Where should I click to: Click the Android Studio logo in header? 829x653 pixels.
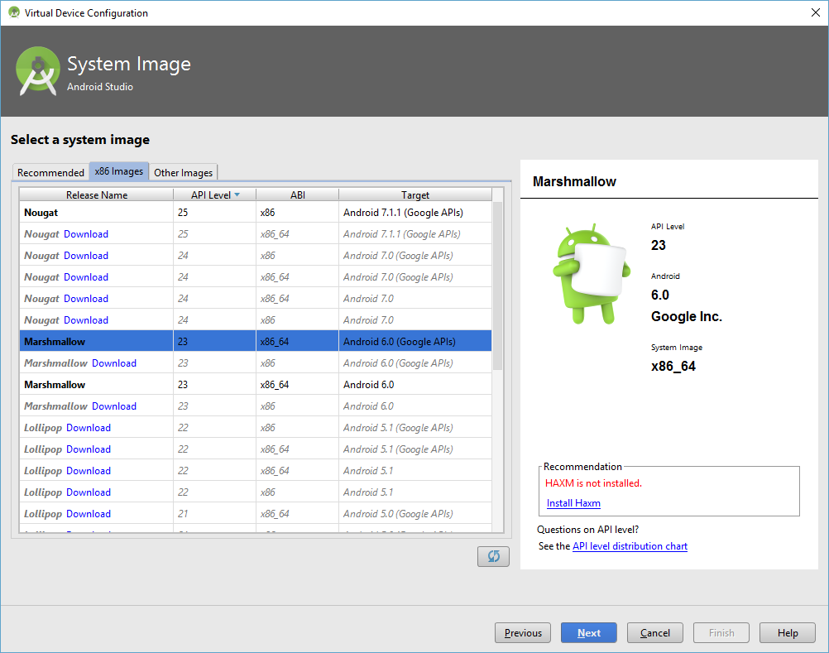pyautogui.click(x=38, y=71)
